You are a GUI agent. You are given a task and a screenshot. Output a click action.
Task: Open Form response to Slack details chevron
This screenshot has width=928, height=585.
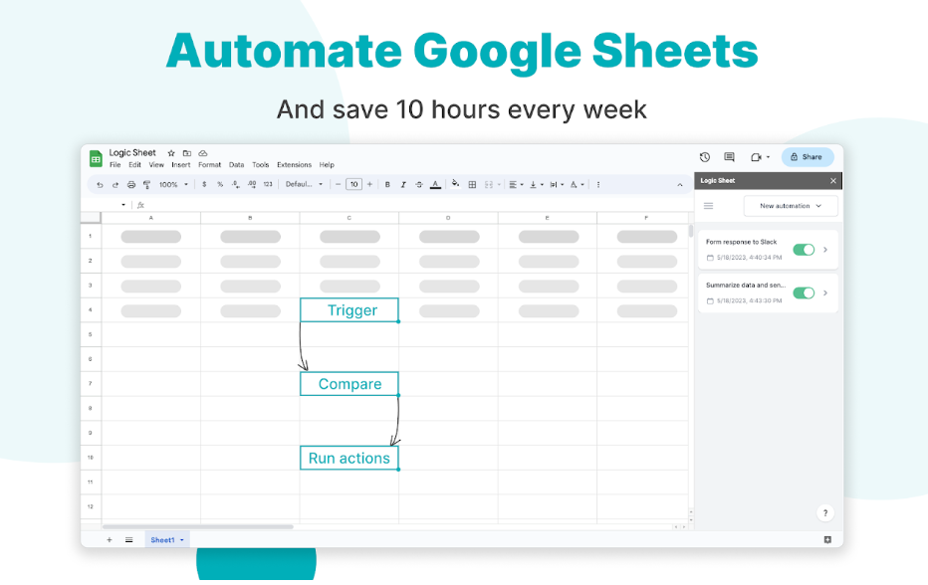[825, 250]
